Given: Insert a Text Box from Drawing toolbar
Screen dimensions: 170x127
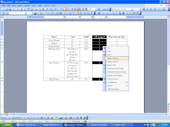Looking at the screenshot, I should (38, 117).
